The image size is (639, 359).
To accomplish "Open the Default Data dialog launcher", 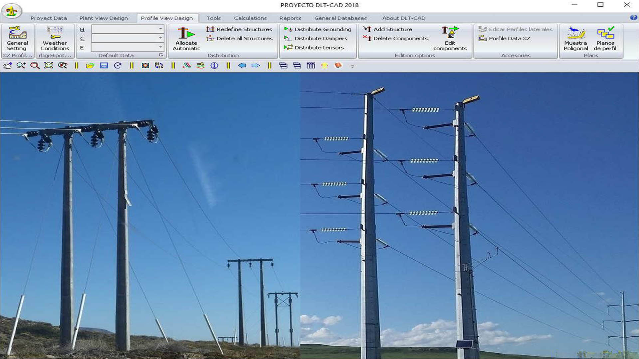I will [161, 55].
